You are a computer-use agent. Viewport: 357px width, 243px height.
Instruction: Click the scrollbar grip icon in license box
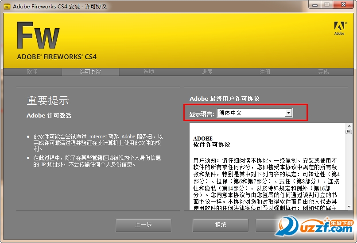(x=349, y=132)
